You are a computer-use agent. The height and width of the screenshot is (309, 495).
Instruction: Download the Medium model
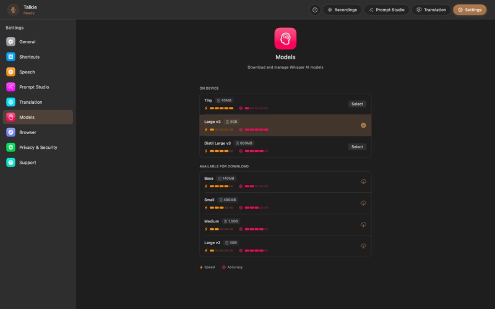(x=363, y=224)
